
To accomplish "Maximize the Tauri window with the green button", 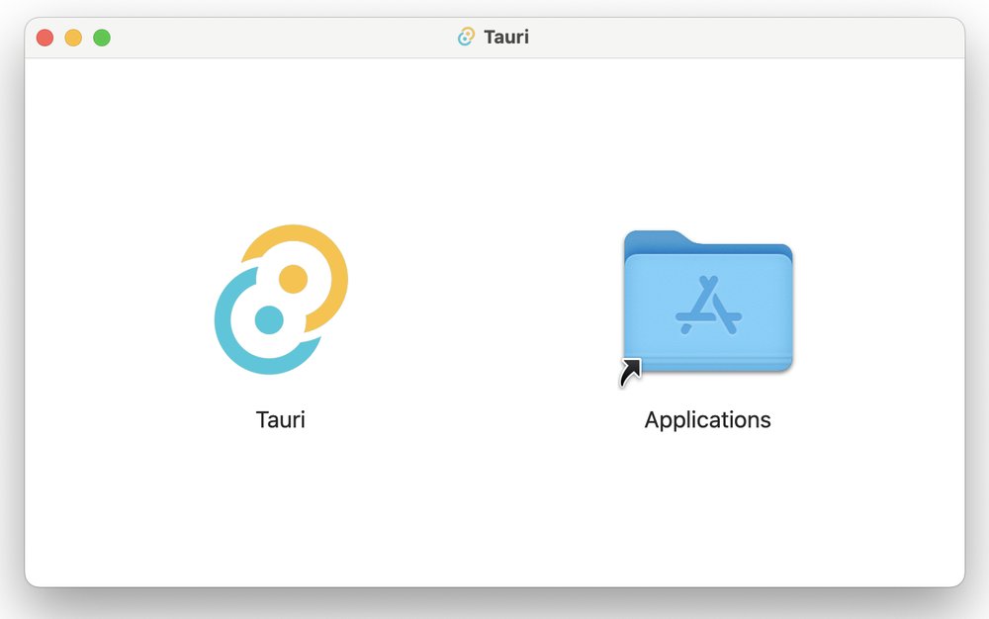I will tap(102, 38).
